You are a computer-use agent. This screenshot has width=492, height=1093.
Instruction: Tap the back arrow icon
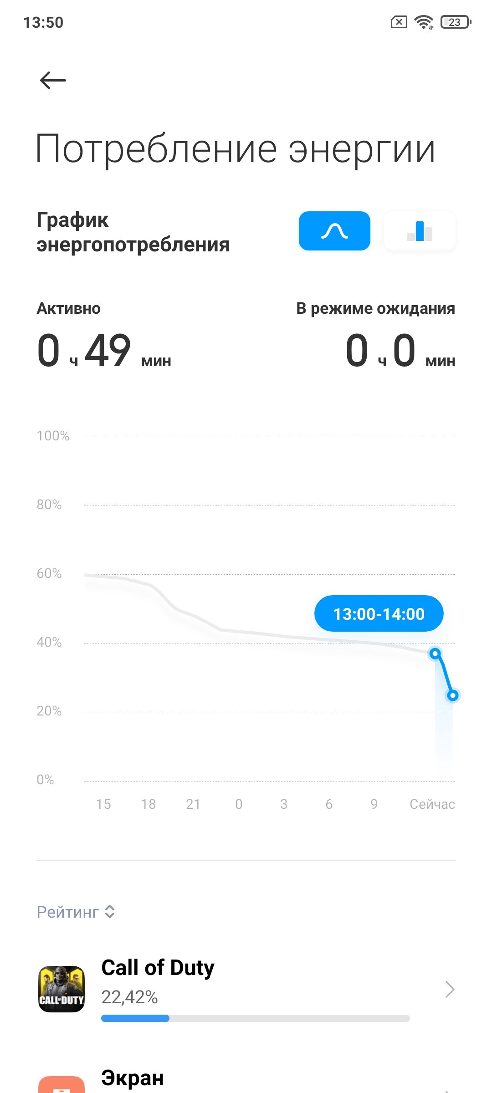[53, 81]
